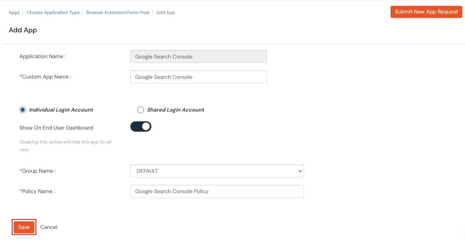465x241 pixels.
Task: Click the Submit New App Request button
Action: point(426,12)
